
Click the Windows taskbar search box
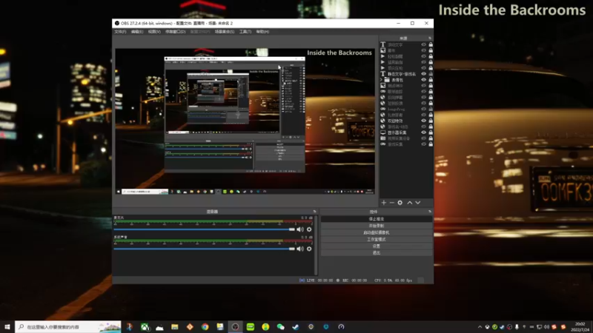[68, 327]
